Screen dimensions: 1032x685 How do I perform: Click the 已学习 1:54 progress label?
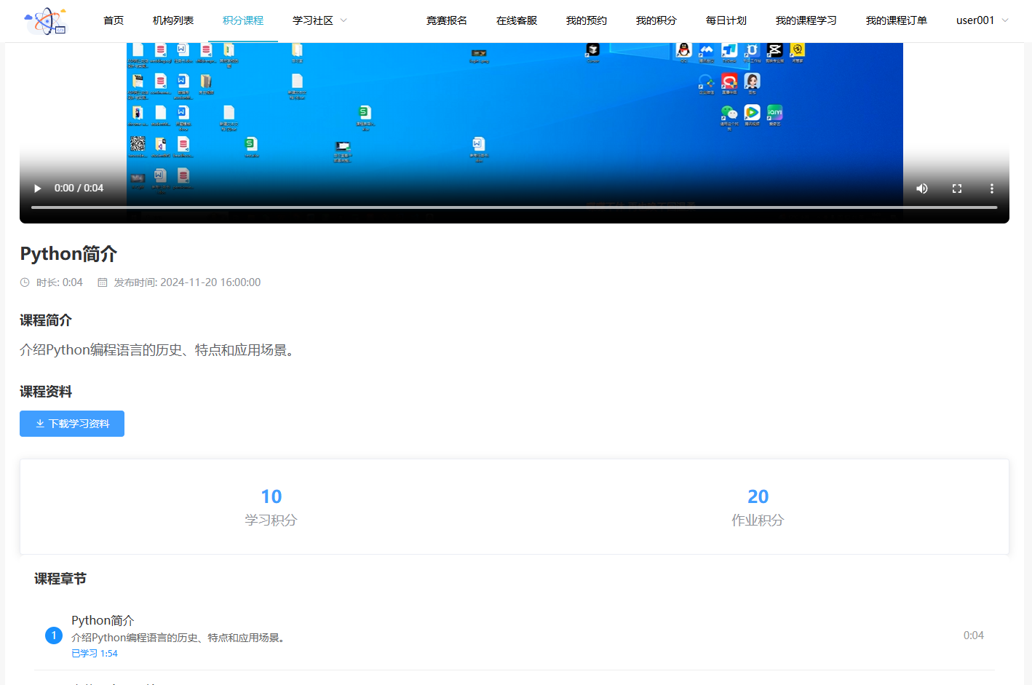[x=95, y=654]
